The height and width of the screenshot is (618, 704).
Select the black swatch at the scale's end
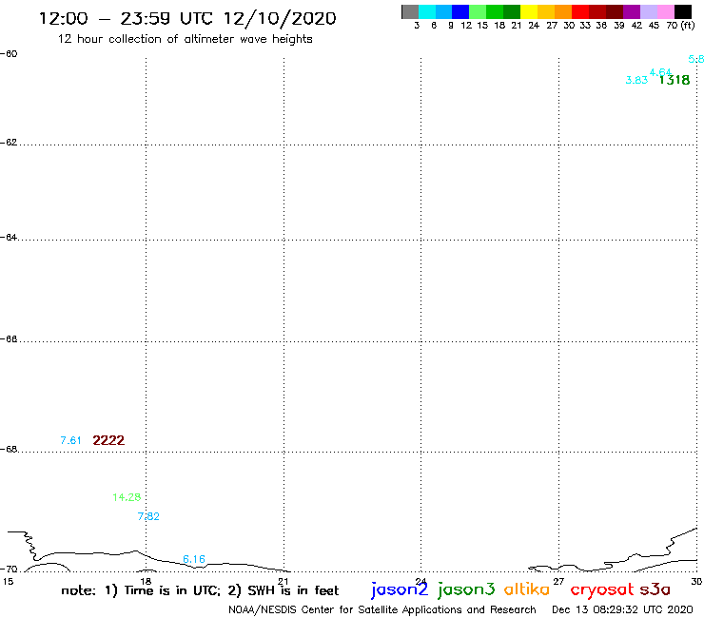[x=683, y=11]
